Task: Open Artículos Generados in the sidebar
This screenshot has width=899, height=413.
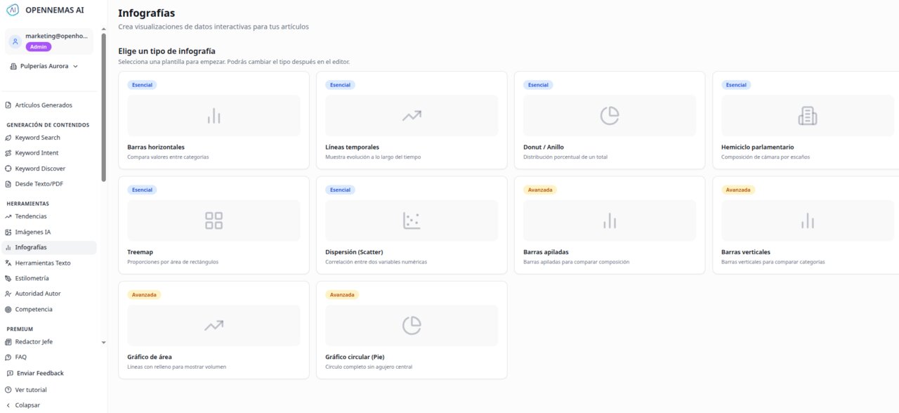Action: 44,105
